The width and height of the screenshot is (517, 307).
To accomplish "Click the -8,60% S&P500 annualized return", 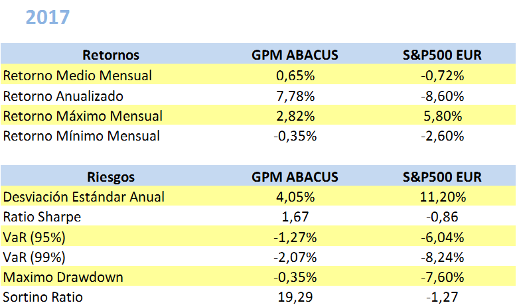I will tap(442, 95).
